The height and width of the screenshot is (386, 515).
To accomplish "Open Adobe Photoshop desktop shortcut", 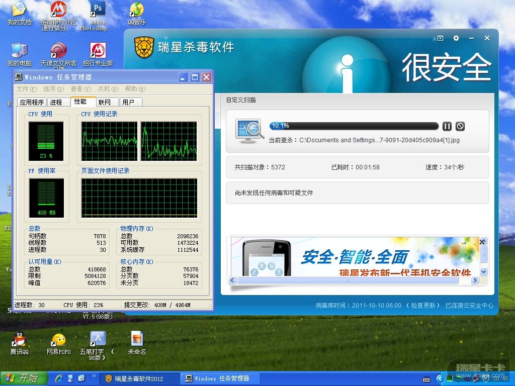I will (98, 16).
